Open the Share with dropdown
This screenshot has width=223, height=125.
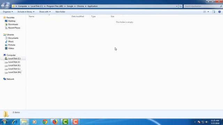coord(45,12)
